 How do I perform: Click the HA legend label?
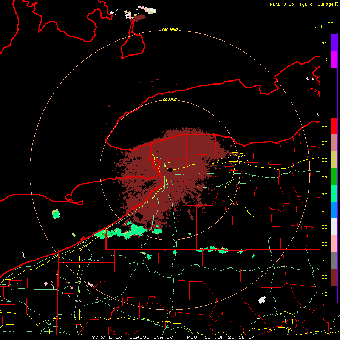coord(325,126)
